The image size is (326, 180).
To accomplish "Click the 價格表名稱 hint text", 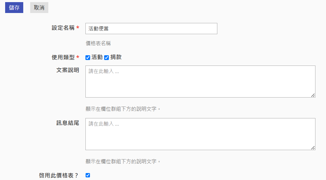I will point(98,43).
